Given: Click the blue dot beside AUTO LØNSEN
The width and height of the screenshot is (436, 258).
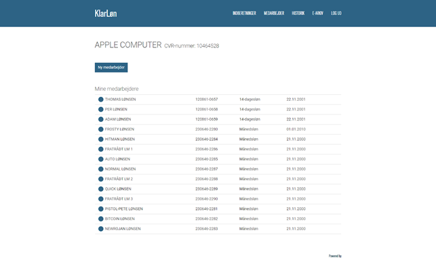Looking at the screenshot, I should tap(100, 159).
